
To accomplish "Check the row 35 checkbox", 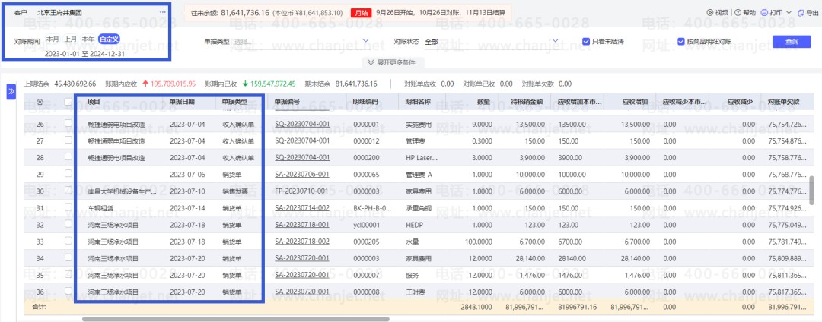I will [x=68, y=274].
